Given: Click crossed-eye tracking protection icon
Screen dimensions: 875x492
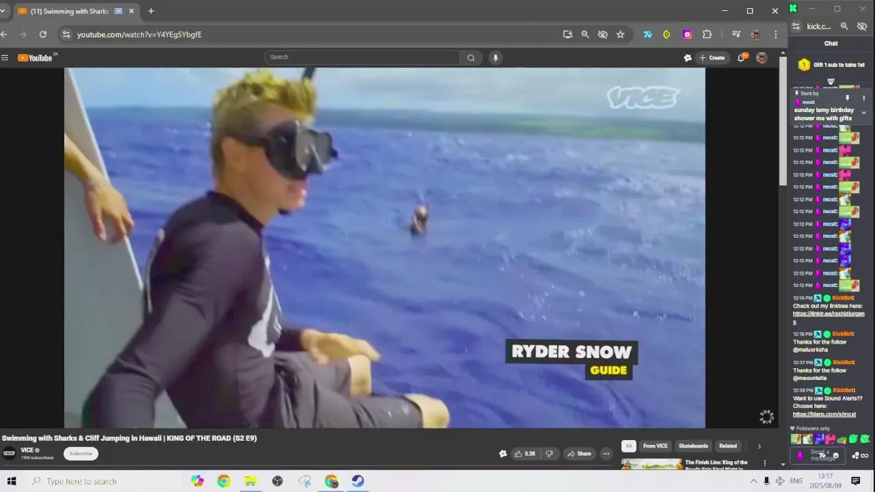Looking at the screenshot, I should coord(603,34).
